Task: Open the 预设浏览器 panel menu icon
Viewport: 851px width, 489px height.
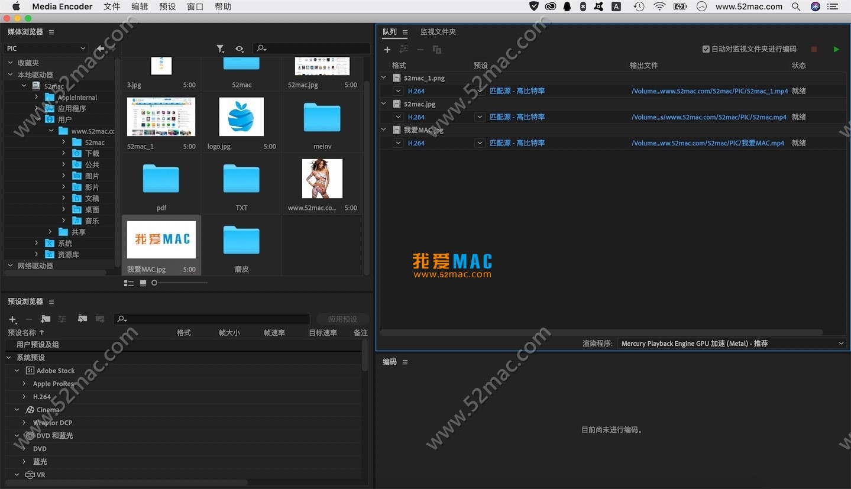Action: (x=51, y=302)
